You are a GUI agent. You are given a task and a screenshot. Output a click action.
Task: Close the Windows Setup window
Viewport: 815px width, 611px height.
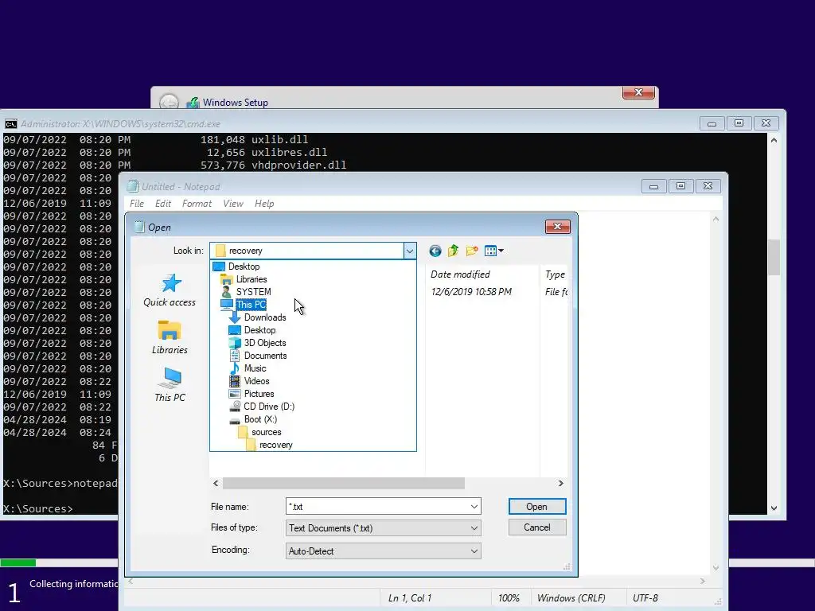pyautogui.click(x=638, y=92)
